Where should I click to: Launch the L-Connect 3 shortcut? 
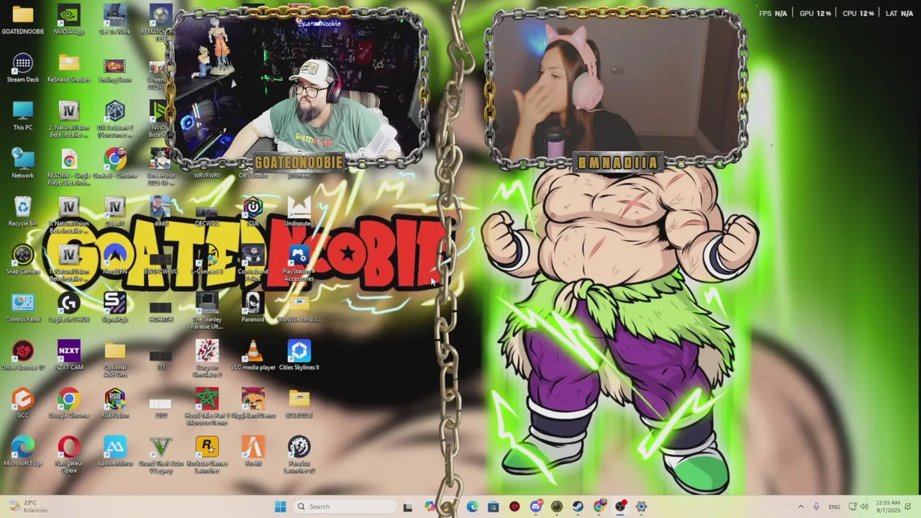pyautogui.click(x=207, y=259)
